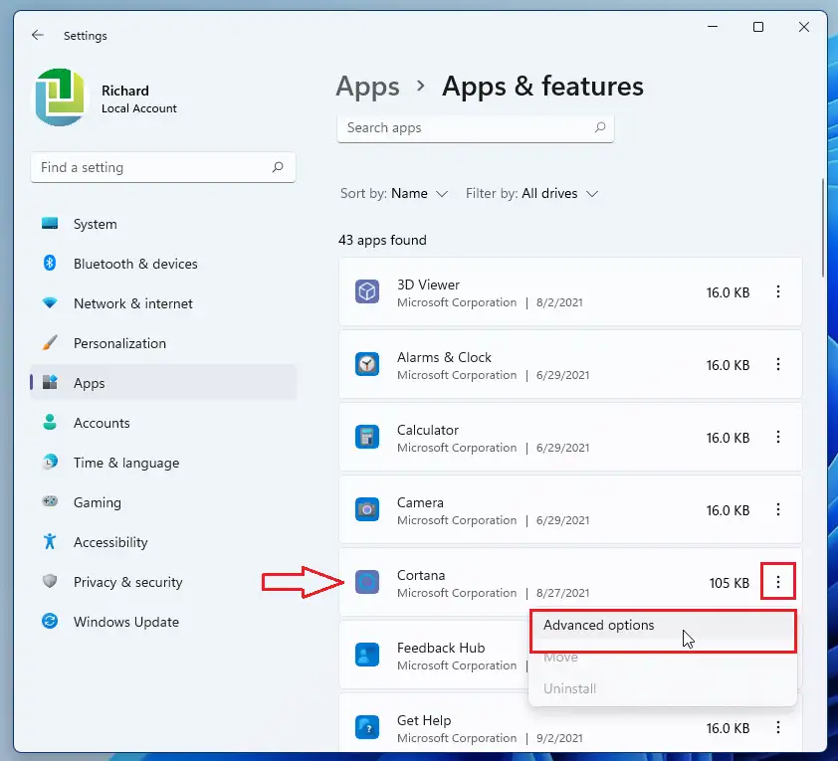Click the 3D Viewer app name
The width and height of the screenshot is (838, 761).
pyautogui.click(x=428, y=285)
